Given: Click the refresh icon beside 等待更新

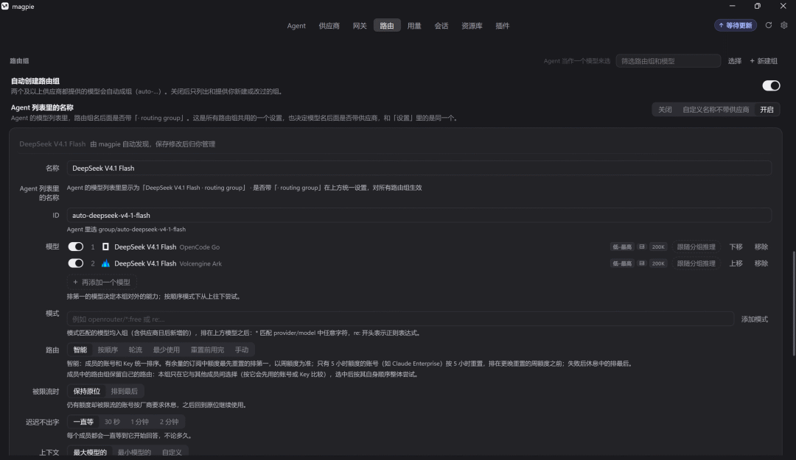Looking at the screenshot, I should tap(769, 25).
